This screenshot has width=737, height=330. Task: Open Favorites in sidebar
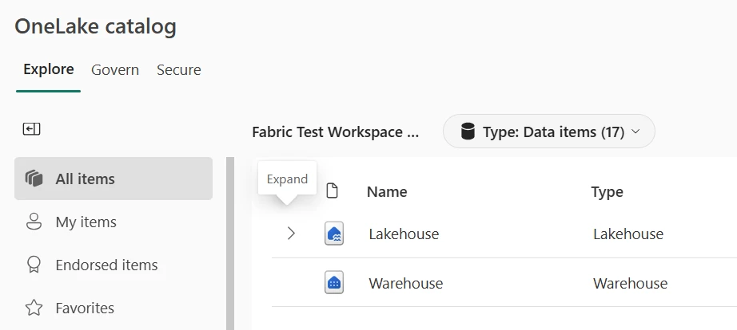pos(114,308)
